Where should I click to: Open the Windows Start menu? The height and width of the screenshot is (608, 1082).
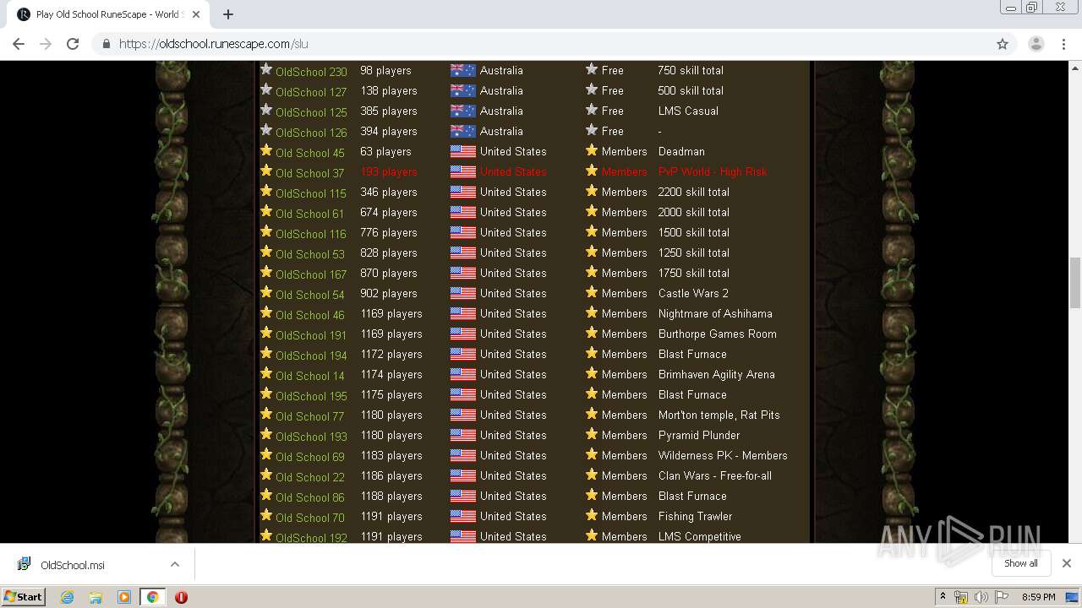pos(24,596)
